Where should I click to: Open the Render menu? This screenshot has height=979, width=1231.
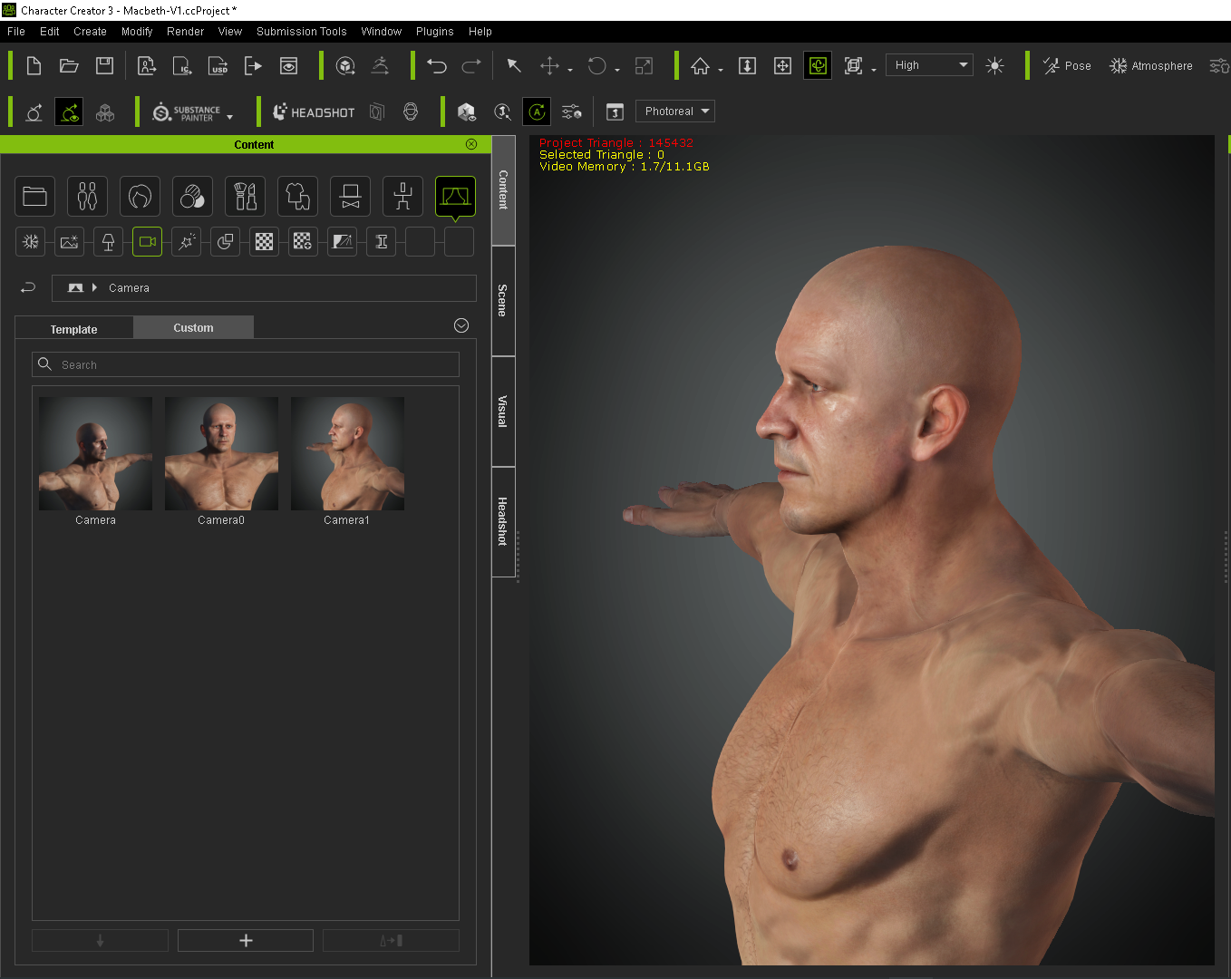pyautogui.click(x=185, y=31)
